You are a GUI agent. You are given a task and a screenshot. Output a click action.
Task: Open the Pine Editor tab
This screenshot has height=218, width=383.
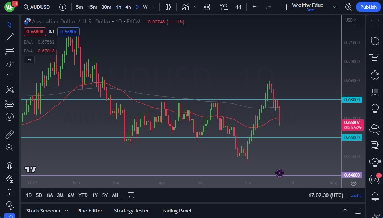pos(90,211)
